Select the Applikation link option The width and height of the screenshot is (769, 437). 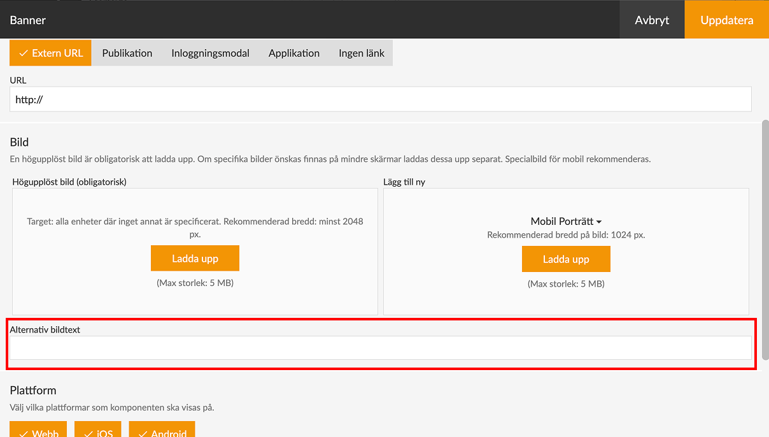click(x=294, y=53)
